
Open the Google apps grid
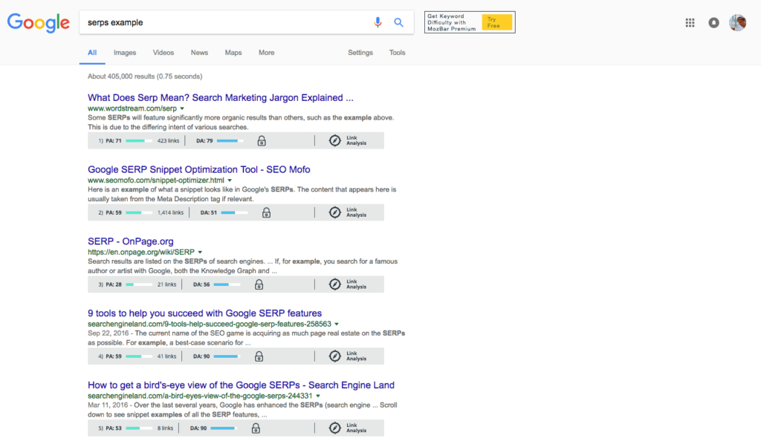(x=690, y=22)
